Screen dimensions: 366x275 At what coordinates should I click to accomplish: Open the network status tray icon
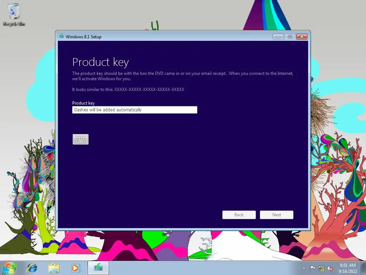pos(321,269)
